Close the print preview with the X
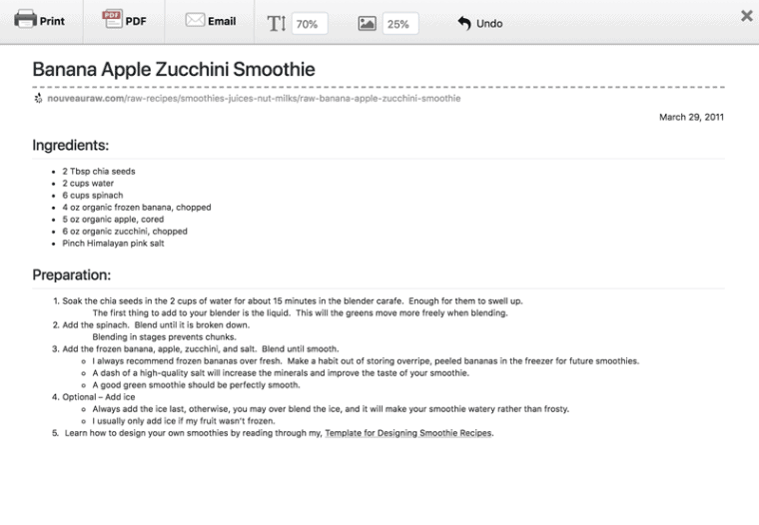The image size is (759, 525). tap(747, 16)
